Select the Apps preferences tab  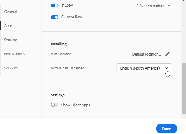coord(8,26)
